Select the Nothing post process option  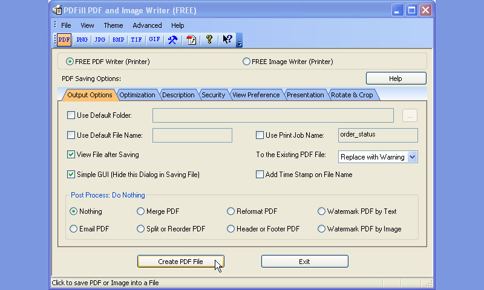coord(73,211)
